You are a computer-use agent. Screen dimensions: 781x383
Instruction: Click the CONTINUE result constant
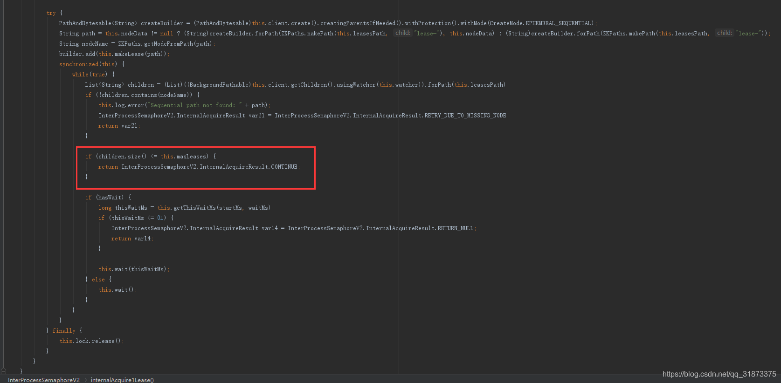(284, 167)
